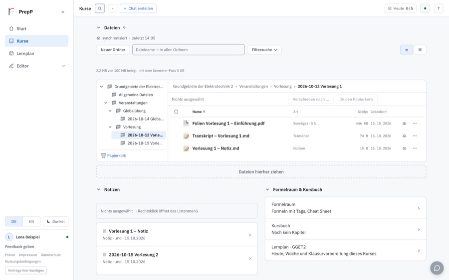The width and height of the screenshot is (449, 280).
Task: Click folder icon of 2026-10-14 Globa... folder
Action: (x=123, y=119)
